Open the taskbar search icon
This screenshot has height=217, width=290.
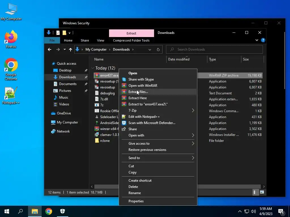[20, 211]
